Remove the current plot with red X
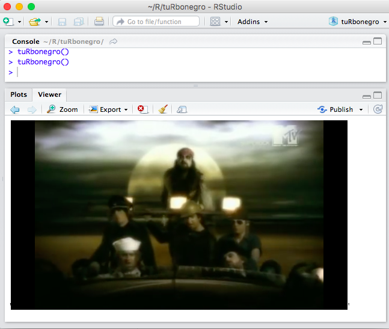Screen dimensions: 389x329 pyautogui.click(x=142, y=109)
